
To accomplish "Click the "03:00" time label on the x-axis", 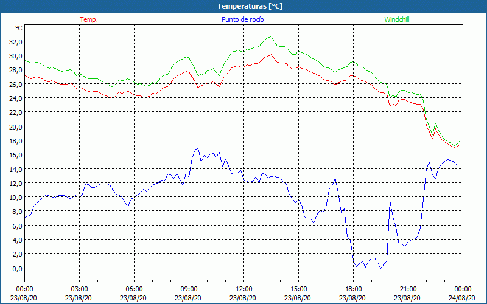I will tap(80, 289).
